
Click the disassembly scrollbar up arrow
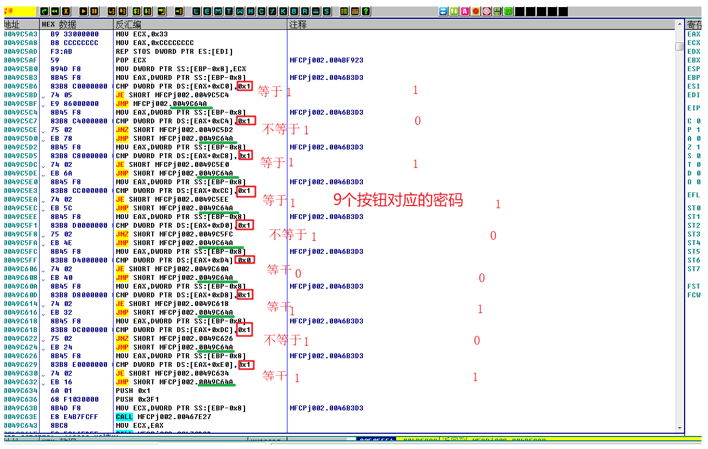click(679, 24)
